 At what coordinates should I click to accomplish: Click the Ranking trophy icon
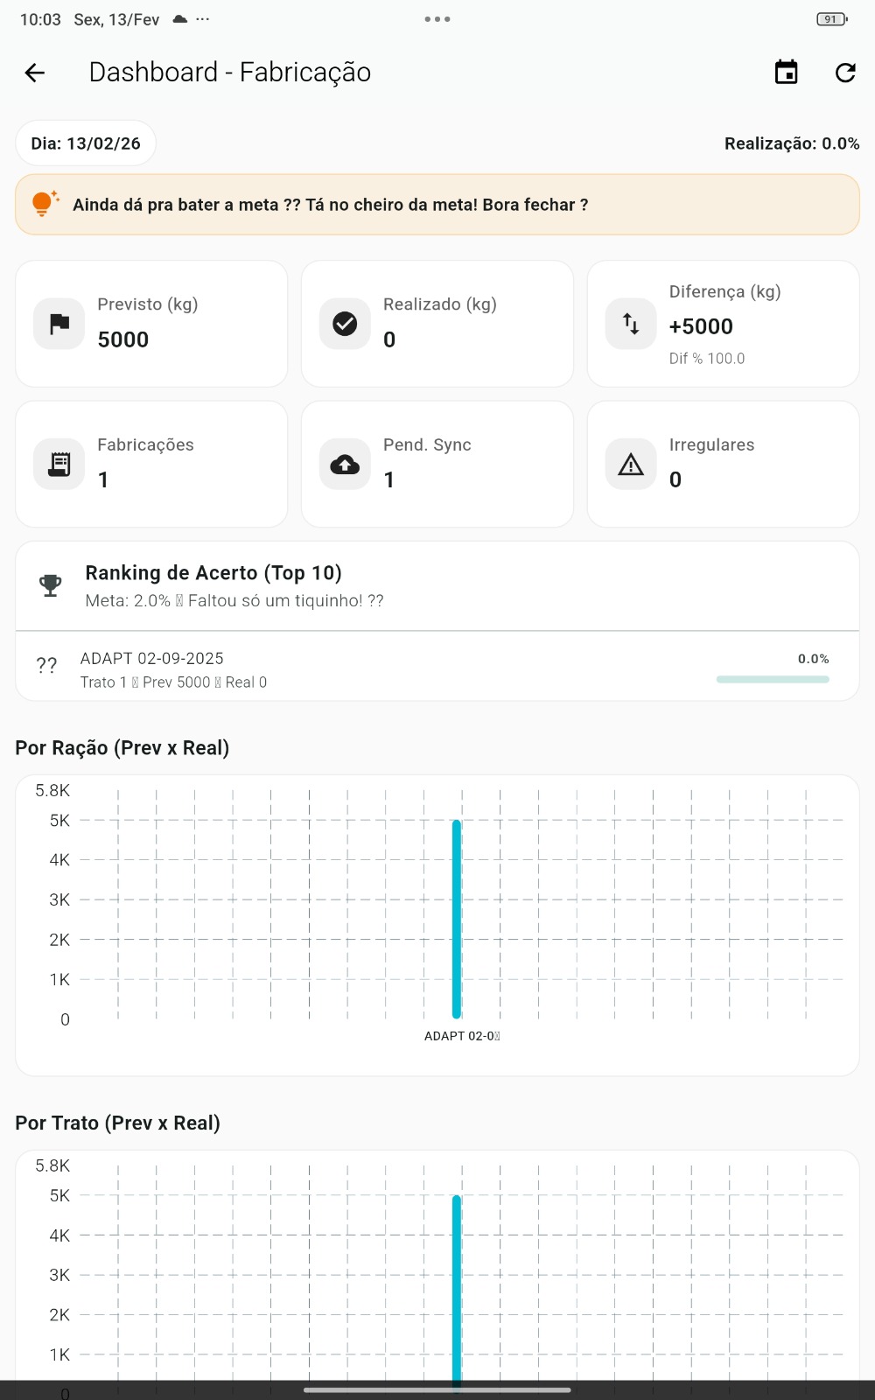pos(51,585)
